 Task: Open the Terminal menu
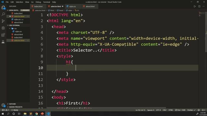coord(47,2)
